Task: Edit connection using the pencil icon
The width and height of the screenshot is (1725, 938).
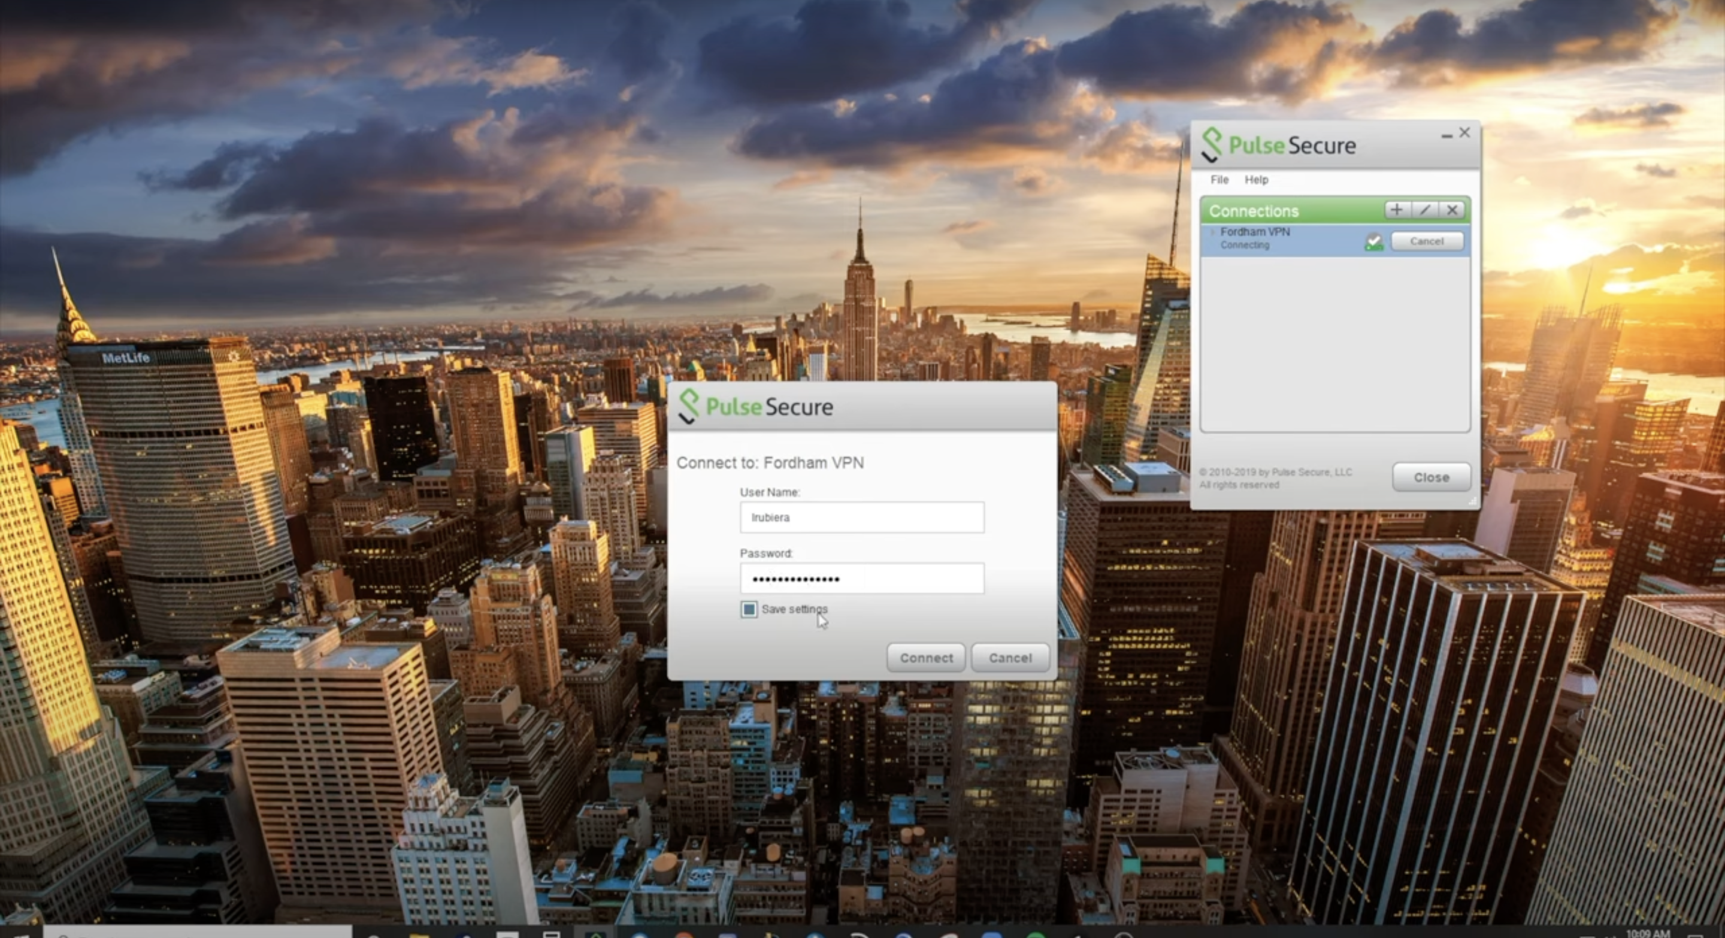Action: [1424, 210]
